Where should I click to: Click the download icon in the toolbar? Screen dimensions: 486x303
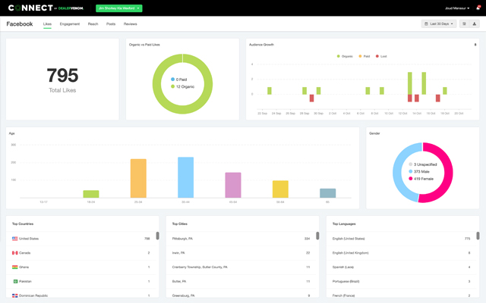[474, 23]
